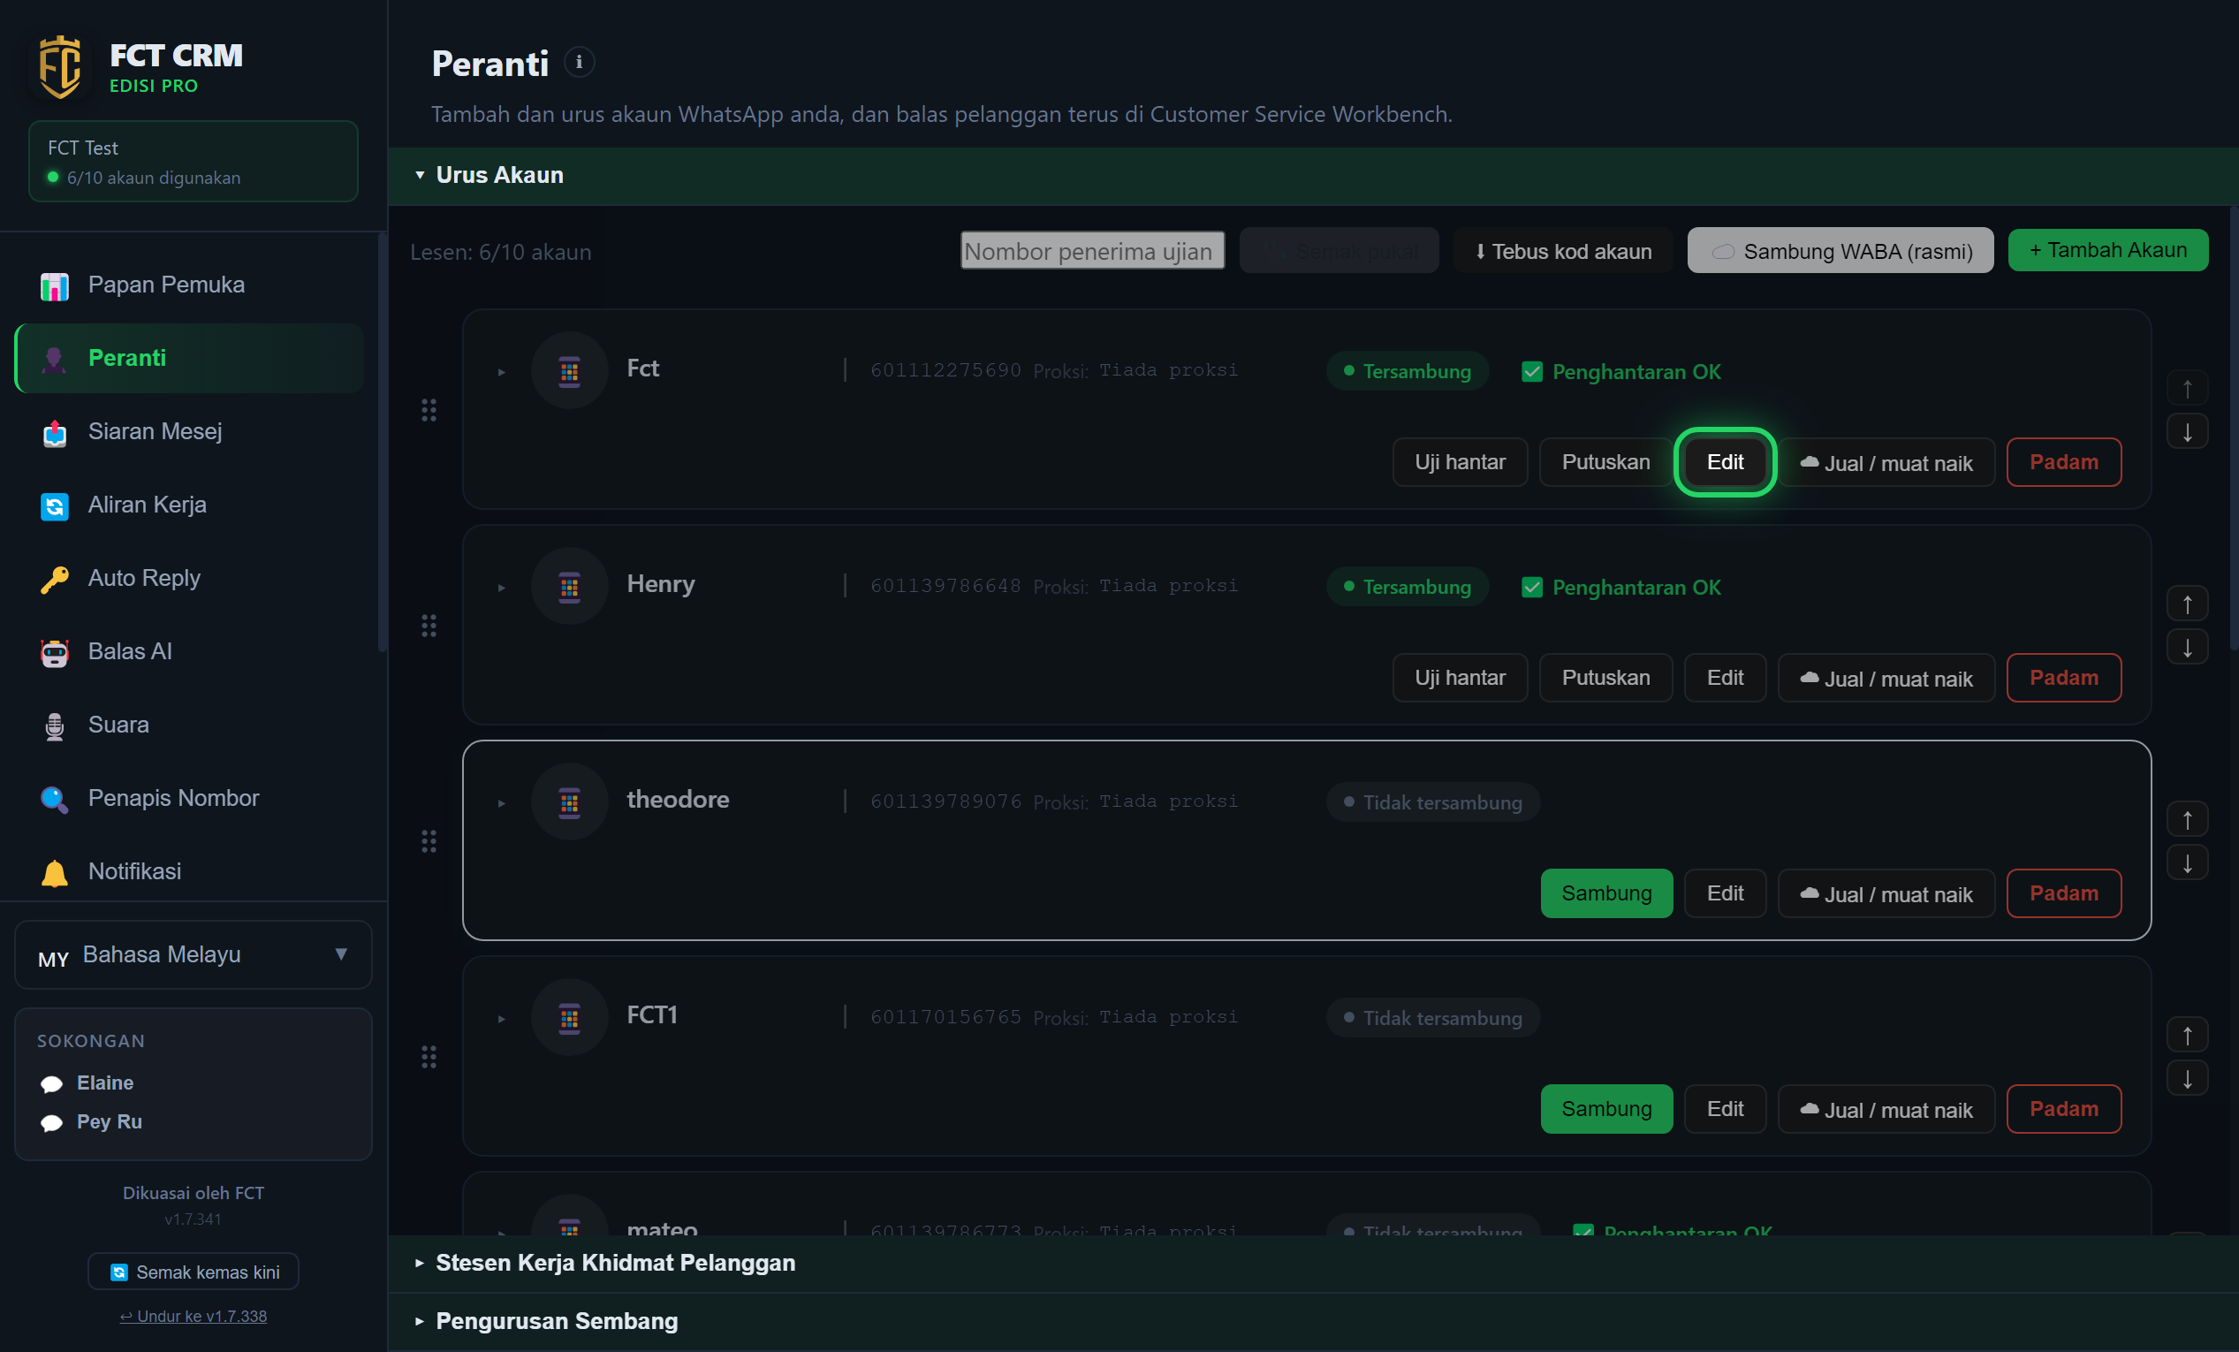Move the FCT1 account up with the arrow
The width and height of the screenshot is (2239, 1352).
click(2187, 1035)
